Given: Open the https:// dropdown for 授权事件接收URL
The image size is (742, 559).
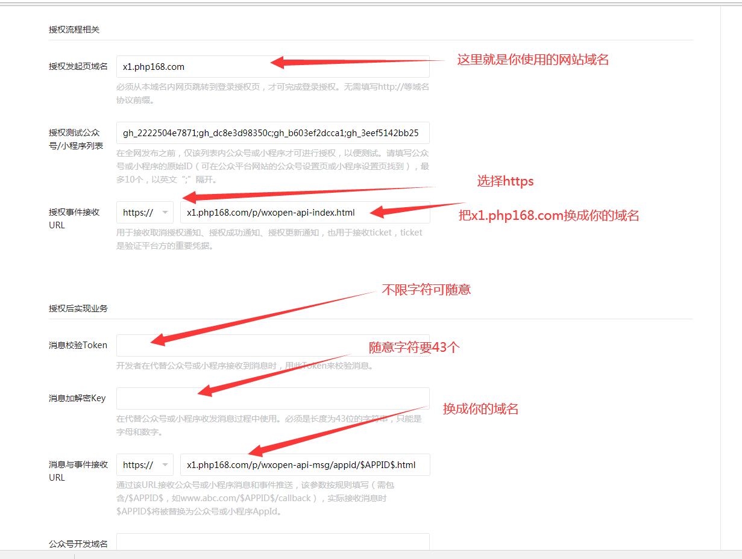Looking at the screenshot, I should [x=145, y=213].
